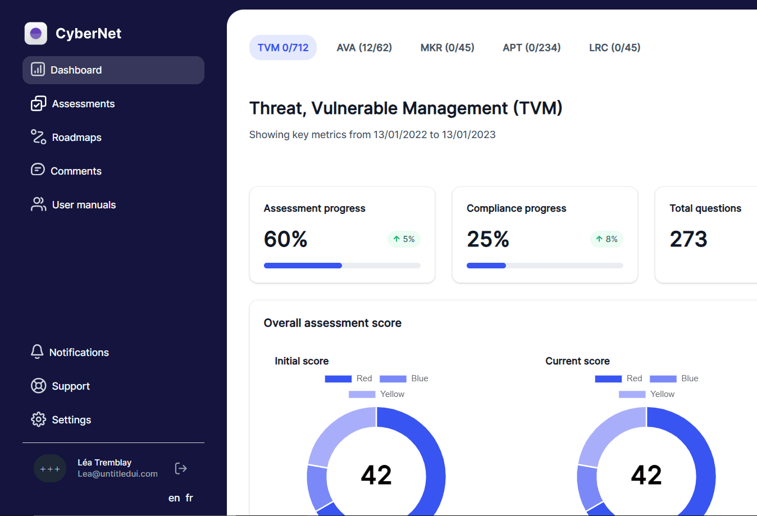Image resolution: width=757 pixels, height=516 pixels.
Task: Click the 25% compliance progress value
Action: (x=488, y=239)
